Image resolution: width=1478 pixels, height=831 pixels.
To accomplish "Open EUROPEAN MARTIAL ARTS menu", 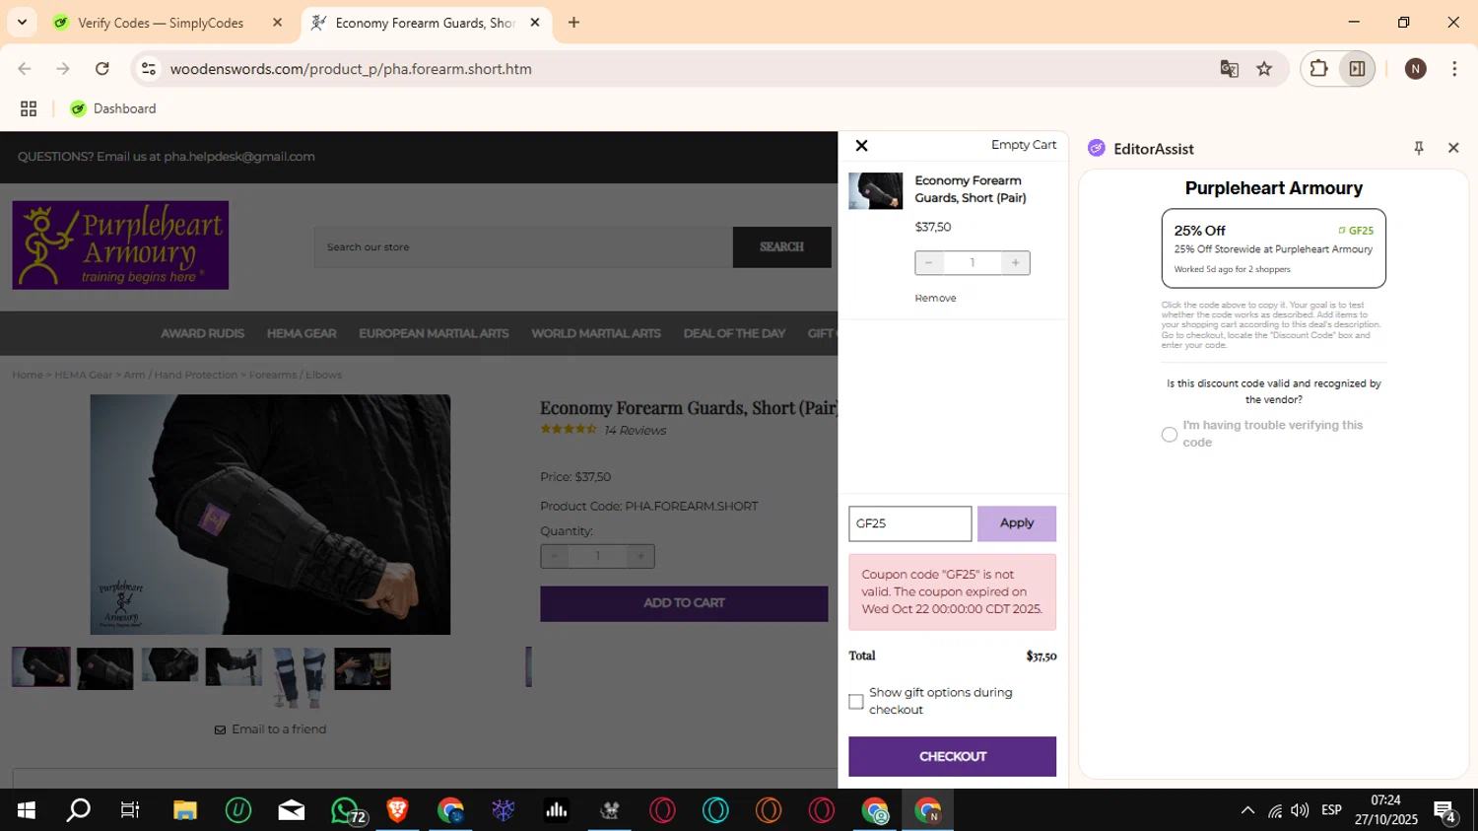I will click(x=434, y=334).
